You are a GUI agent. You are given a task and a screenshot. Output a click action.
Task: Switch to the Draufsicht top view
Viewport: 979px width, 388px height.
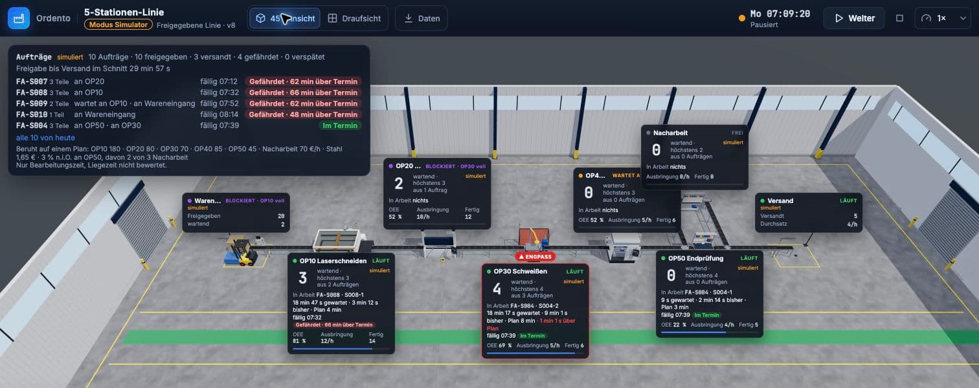click(354, 19)
